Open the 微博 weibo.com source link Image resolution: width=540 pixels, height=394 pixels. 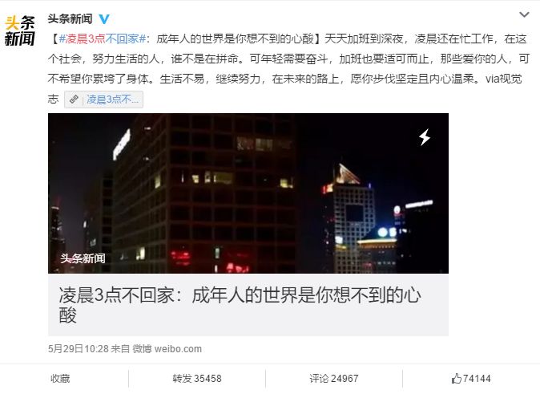pyautogui.click(x=167, y=349)
